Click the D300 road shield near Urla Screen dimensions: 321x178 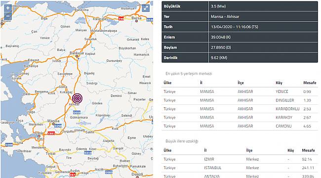tap(9, 145)
